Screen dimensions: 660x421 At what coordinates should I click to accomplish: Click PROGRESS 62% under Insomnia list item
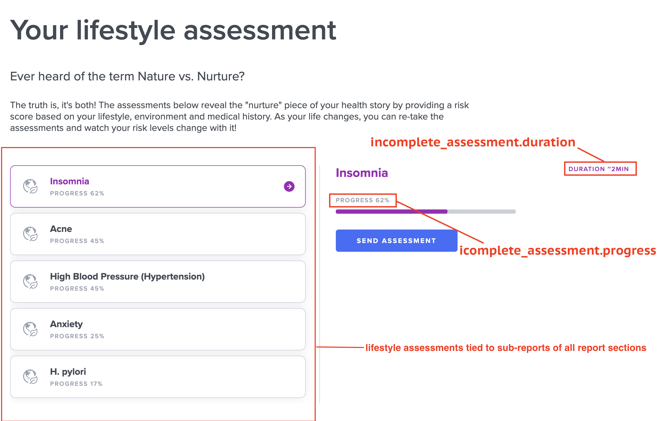(77, 193)
